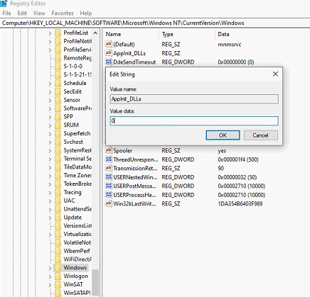The width and height of the screenshot is (310, 297).
Task: Select the UAC folder icon
Action: (x=58, y=201)
